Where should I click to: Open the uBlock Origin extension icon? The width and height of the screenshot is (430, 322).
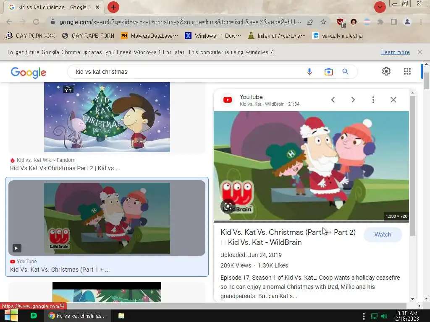click(x=341, y=23)
